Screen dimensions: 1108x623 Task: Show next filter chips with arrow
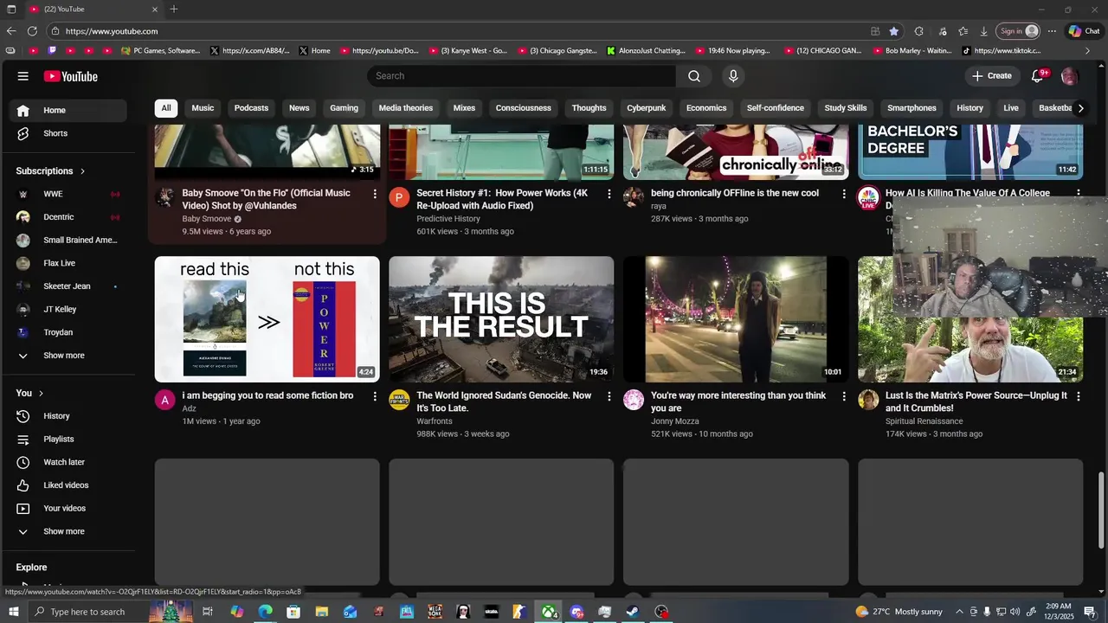click(x=1080, y=108)
